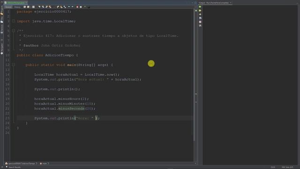
Task: Select the Output Run tab
Action: [x=214, y=3]
